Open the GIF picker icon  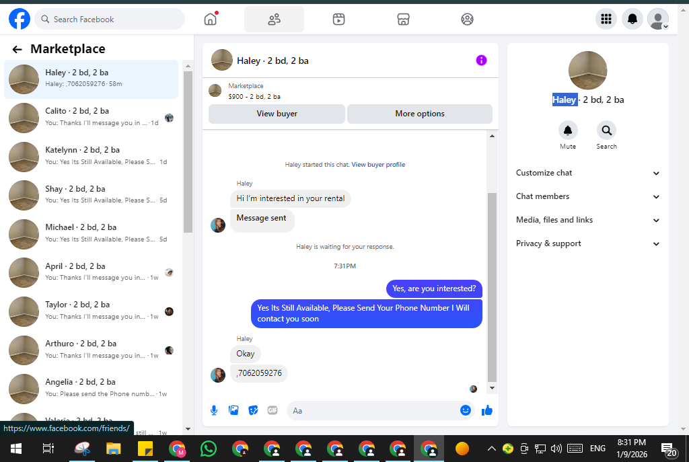point(273,411)
